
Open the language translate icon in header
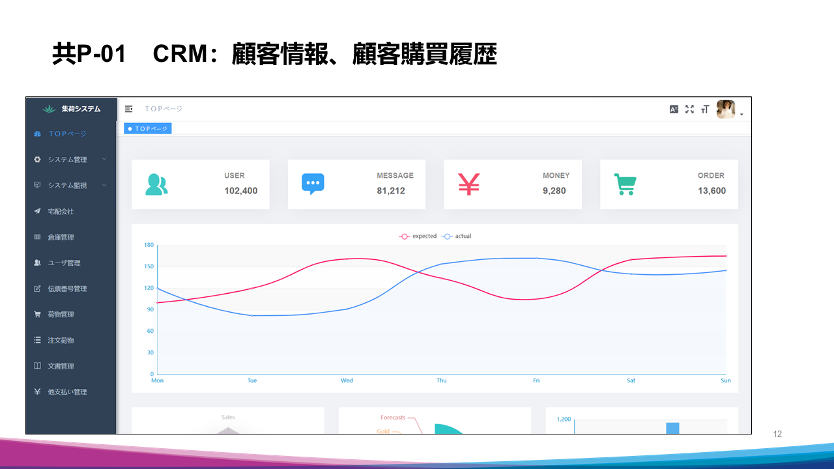[x=674, y=109]
